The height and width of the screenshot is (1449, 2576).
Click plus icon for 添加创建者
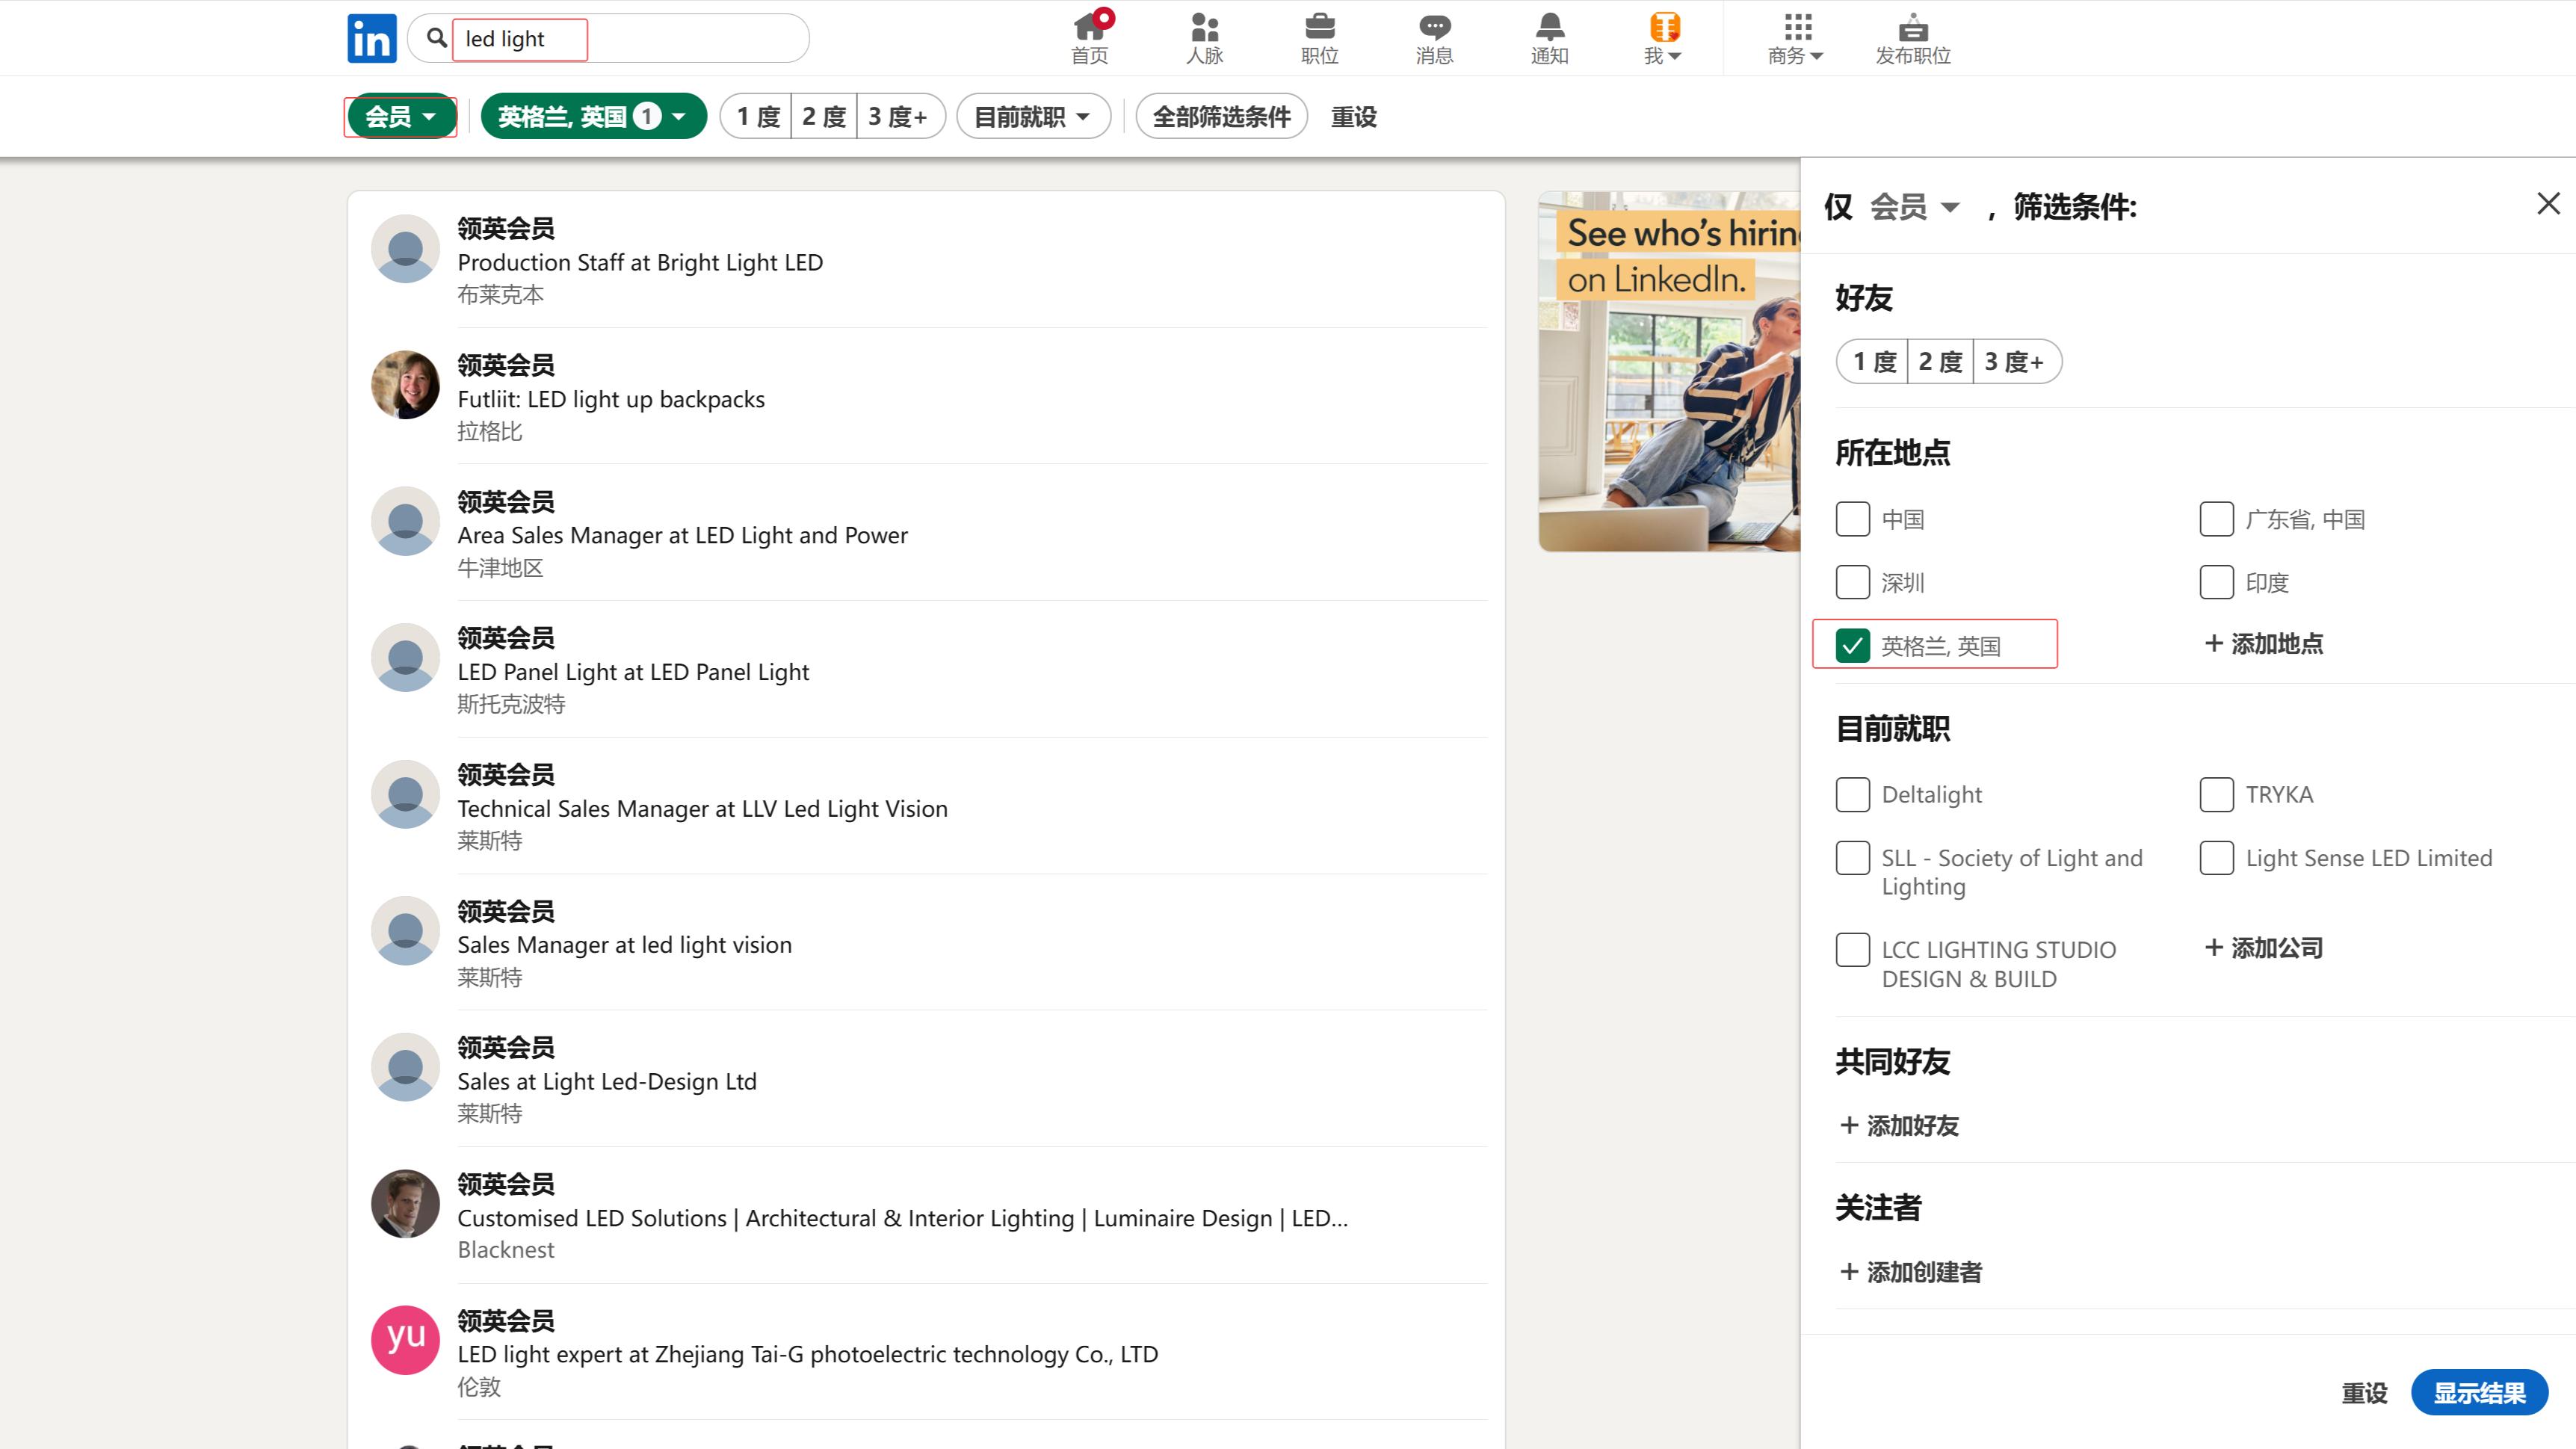1849,1271
